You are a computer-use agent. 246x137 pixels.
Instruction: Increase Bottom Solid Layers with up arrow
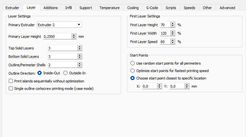[x=80, y=55]
